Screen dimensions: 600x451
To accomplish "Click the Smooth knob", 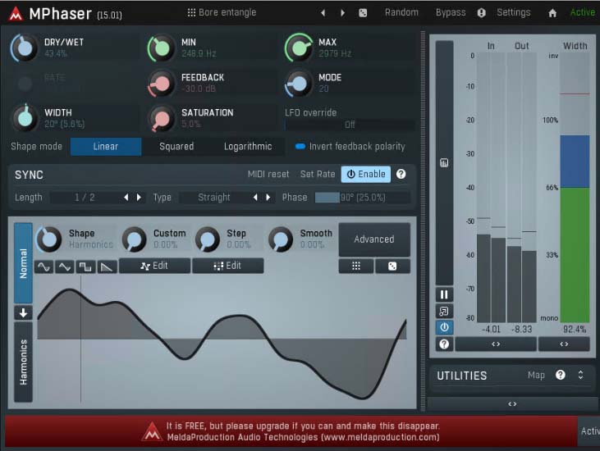I will (281, 239).
